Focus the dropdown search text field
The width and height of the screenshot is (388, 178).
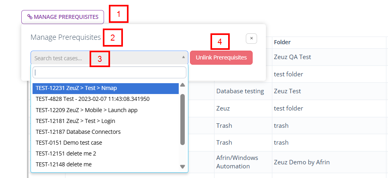(x=109, y=72)
